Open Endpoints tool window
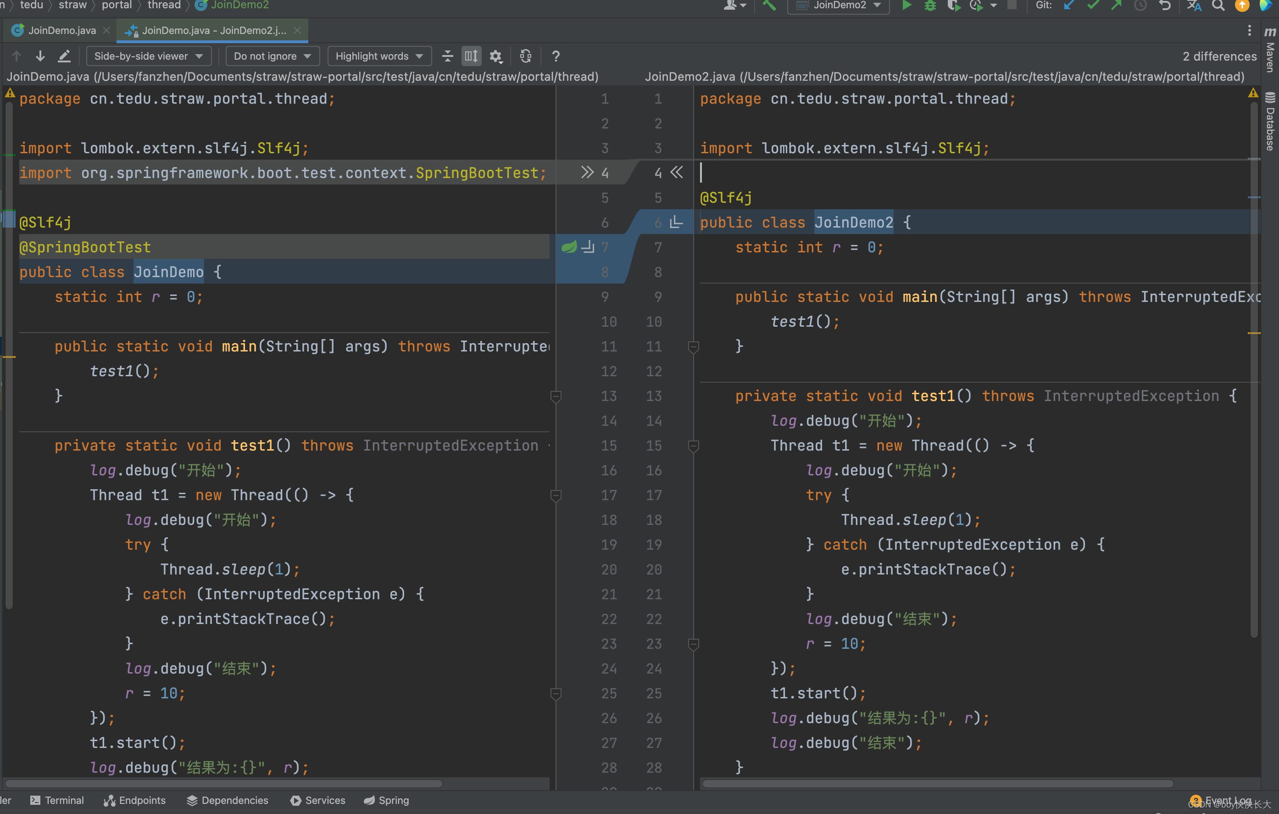Image resolution: width=1279 pixels, height=814 pixels. [134, 800]
